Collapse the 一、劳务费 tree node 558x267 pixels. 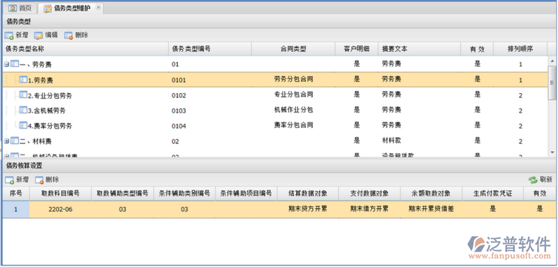point(6,64)
